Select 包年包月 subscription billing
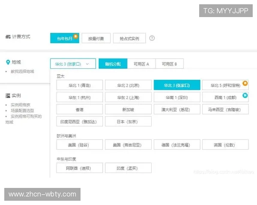 point(64,38)
